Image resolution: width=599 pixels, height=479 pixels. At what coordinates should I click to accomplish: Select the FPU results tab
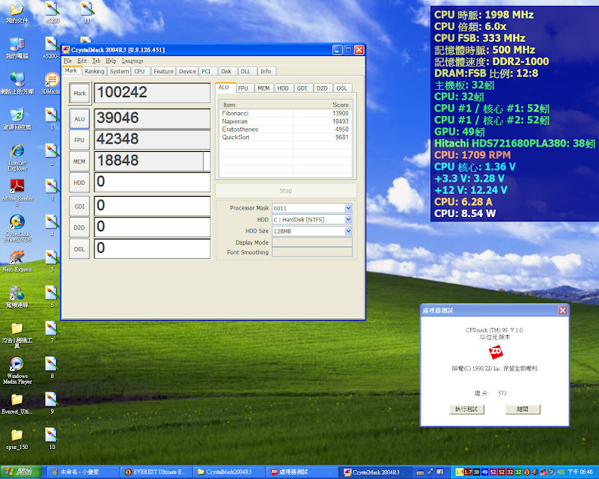point(243,88)
